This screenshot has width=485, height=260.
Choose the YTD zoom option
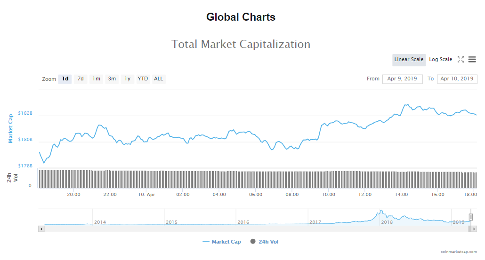click(x=143, y=79)
